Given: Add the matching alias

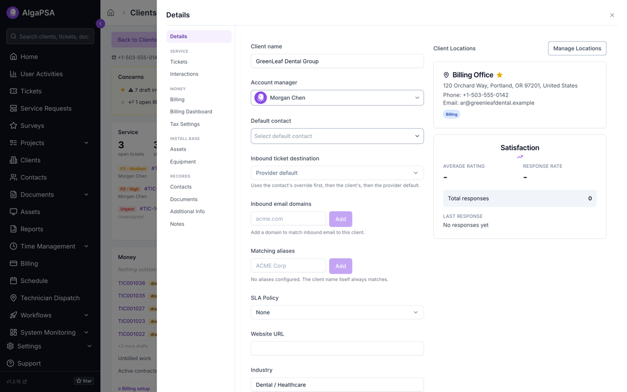Looking at the screenshot, I should tap(341, 266).
